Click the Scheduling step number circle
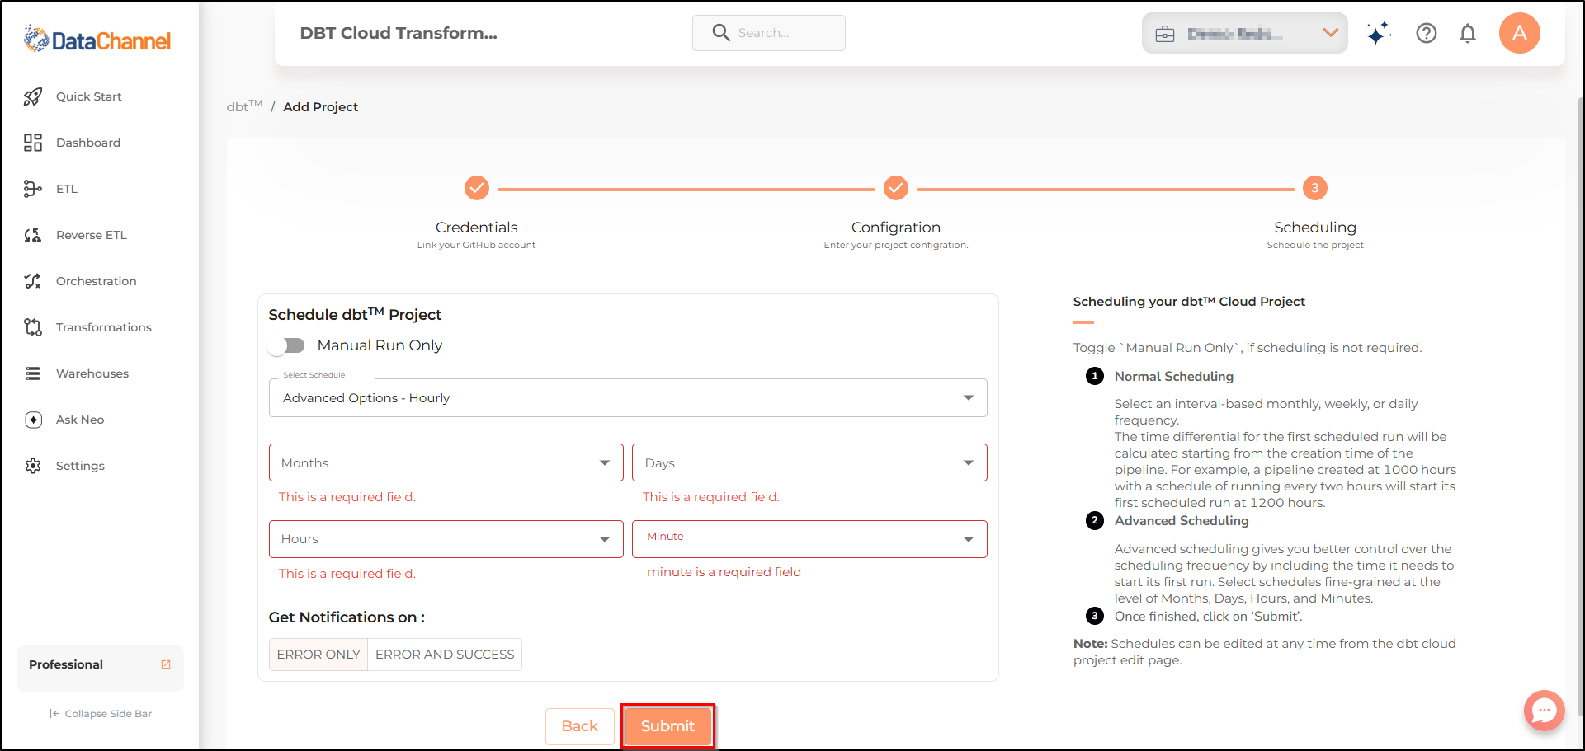 [1315, 188]
